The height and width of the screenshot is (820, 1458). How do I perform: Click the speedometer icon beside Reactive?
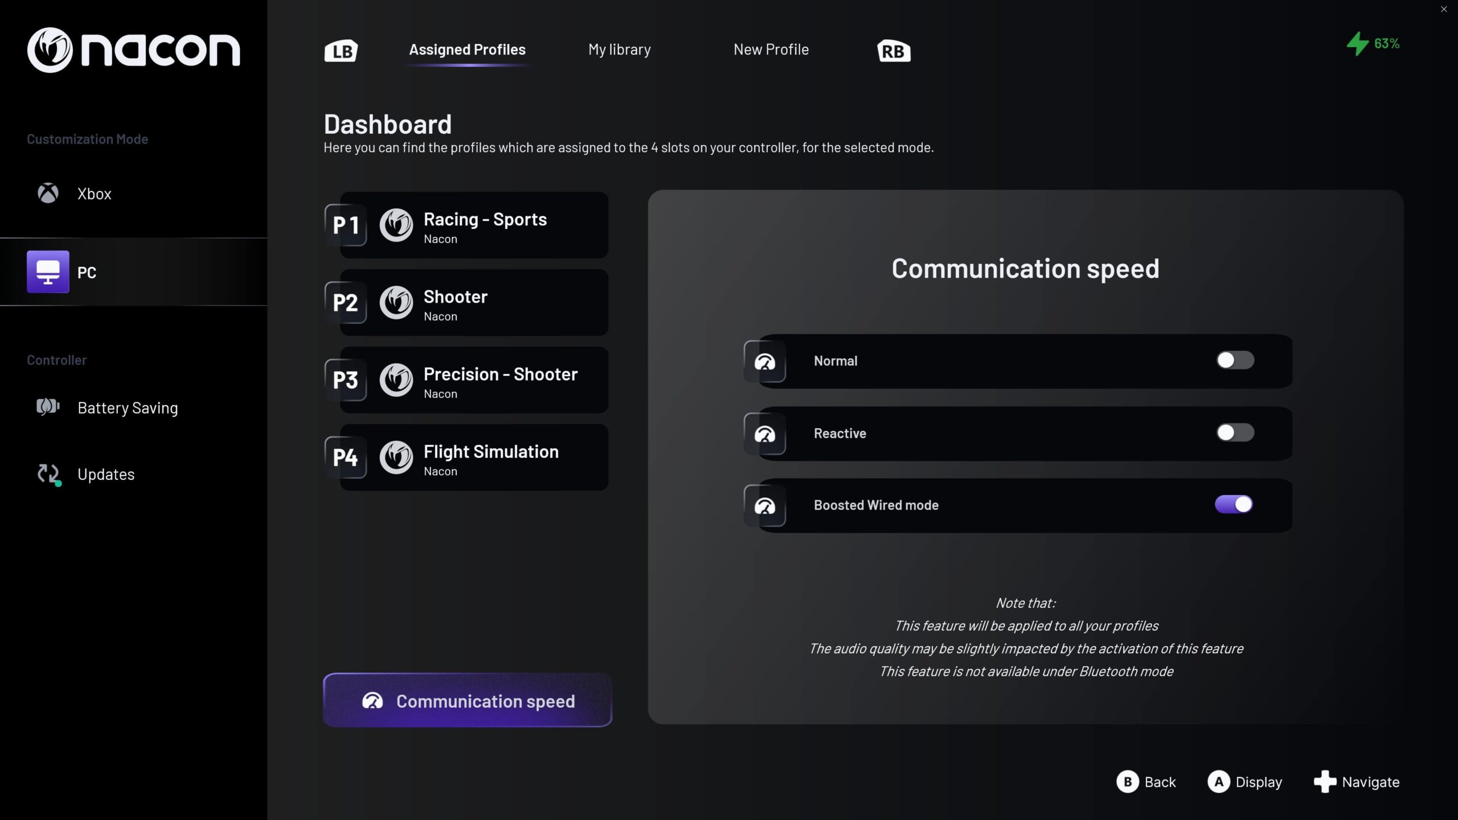pos(765,434)
